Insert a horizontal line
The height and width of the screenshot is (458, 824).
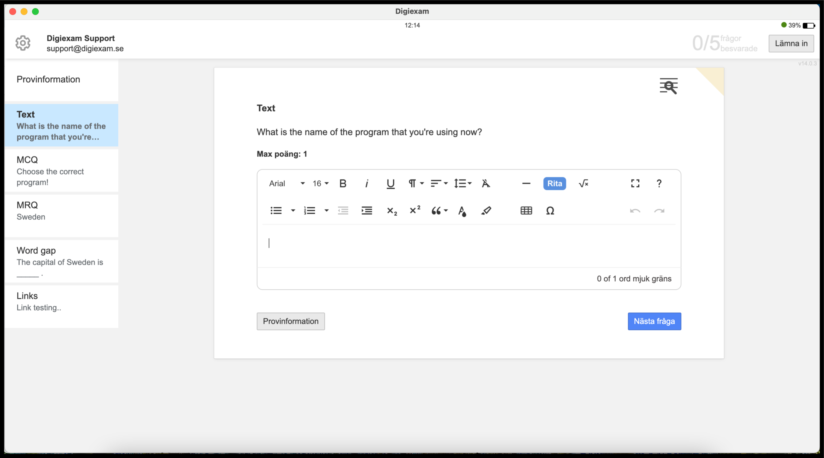(526, 184)
